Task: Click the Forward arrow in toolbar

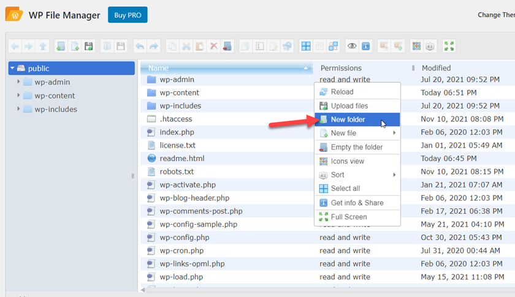Action: pos(29,47)
